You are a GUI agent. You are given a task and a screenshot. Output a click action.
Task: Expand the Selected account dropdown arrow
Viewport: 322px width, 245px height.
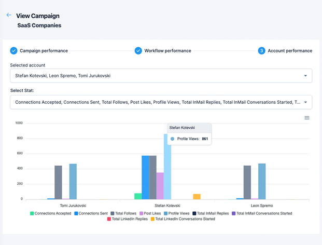pos(305,76)
